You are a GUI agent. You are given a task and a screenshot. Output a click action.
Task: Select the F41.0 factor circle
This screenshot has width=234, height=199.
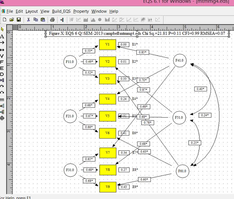[180, 60]
